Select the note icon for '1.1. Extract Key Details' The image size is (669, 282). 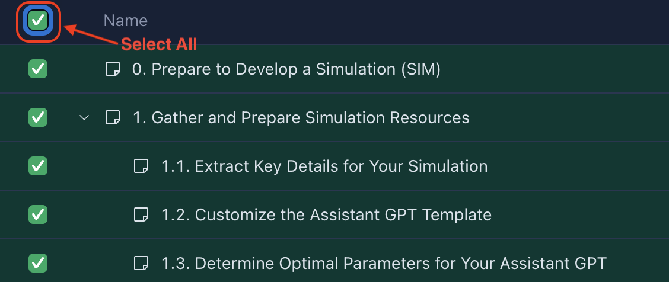tap(141, 166)
